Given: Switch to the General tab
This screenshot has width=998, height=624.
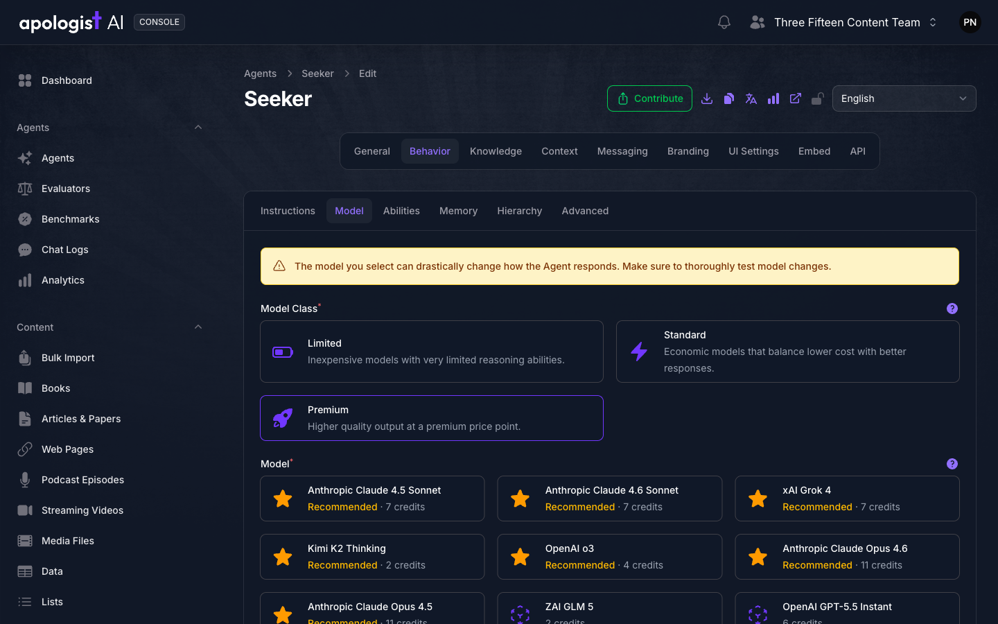Looking at the screenshot, I should 372,151.
